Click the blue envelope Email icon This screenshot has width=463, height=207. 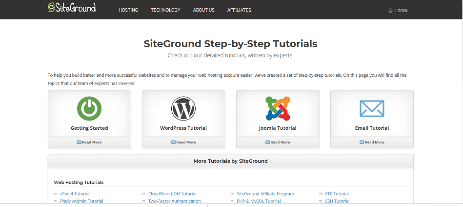(372, 108)
